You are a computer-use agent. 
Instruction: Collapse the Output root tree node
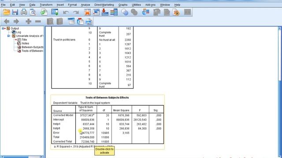[x=3, y=28]
